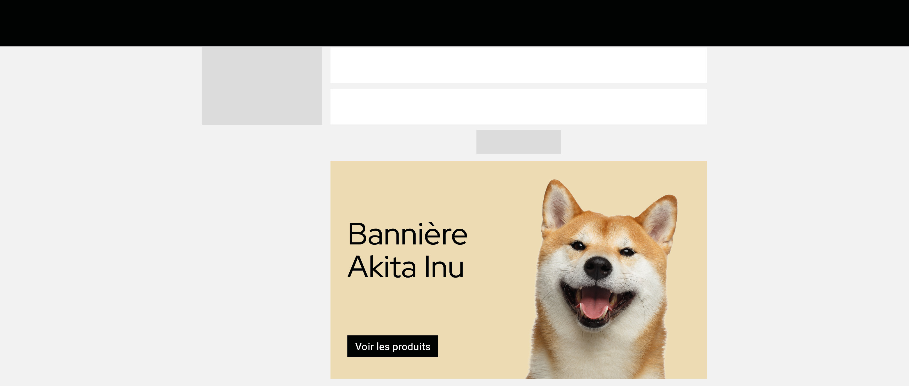The height and width of the screenshot is (386, 909).
Task: Click the "Voir les produits" button
Action: [392, 346]
